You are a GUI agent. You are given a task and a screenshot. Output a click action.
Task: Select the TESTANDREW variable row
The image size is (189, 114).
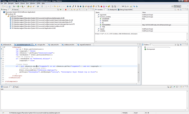click(x=106, y=25)
